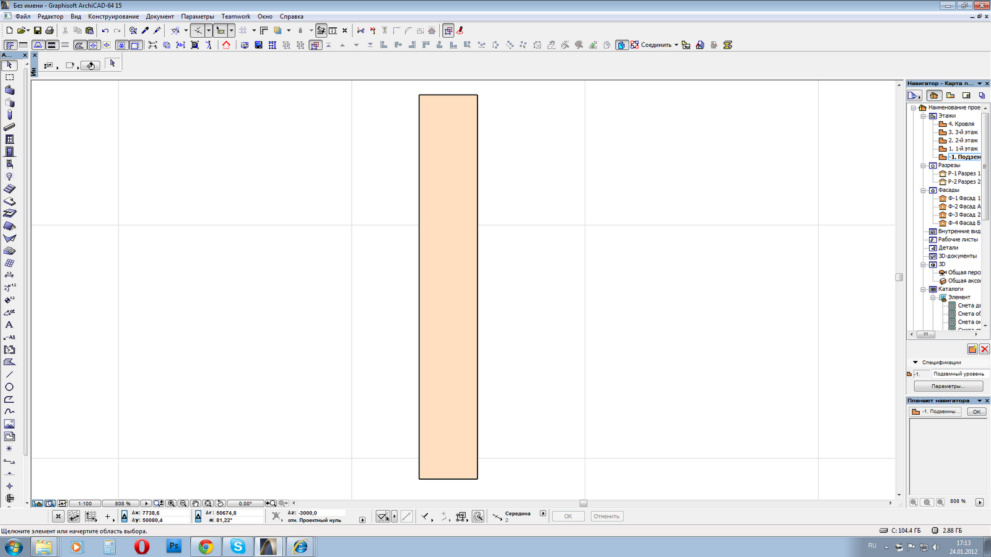Open the Документ menu
Image resolution: width=991 pixels, height=557 pixels.
click(160, 17)
